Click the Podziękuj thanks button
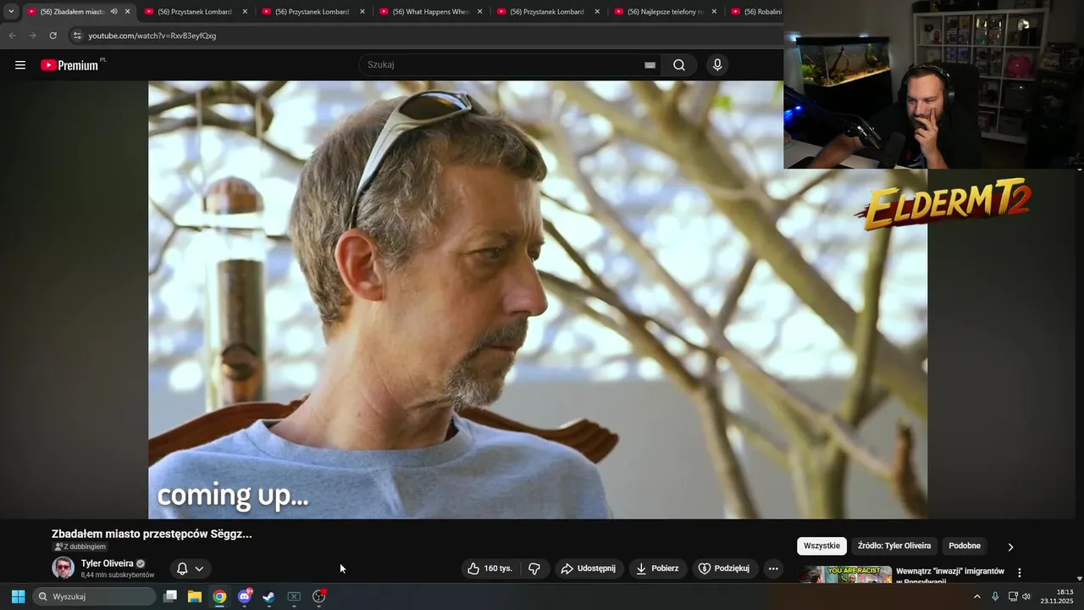1084x610 pixels. coord(724,568)
